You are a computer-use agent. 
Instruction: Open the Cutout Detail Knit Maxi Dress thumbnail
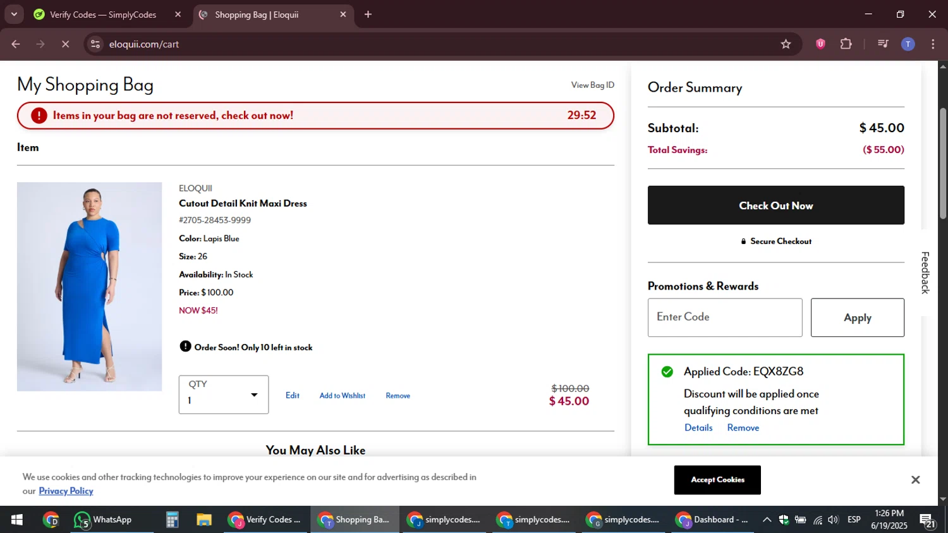[x=89, y=286]
